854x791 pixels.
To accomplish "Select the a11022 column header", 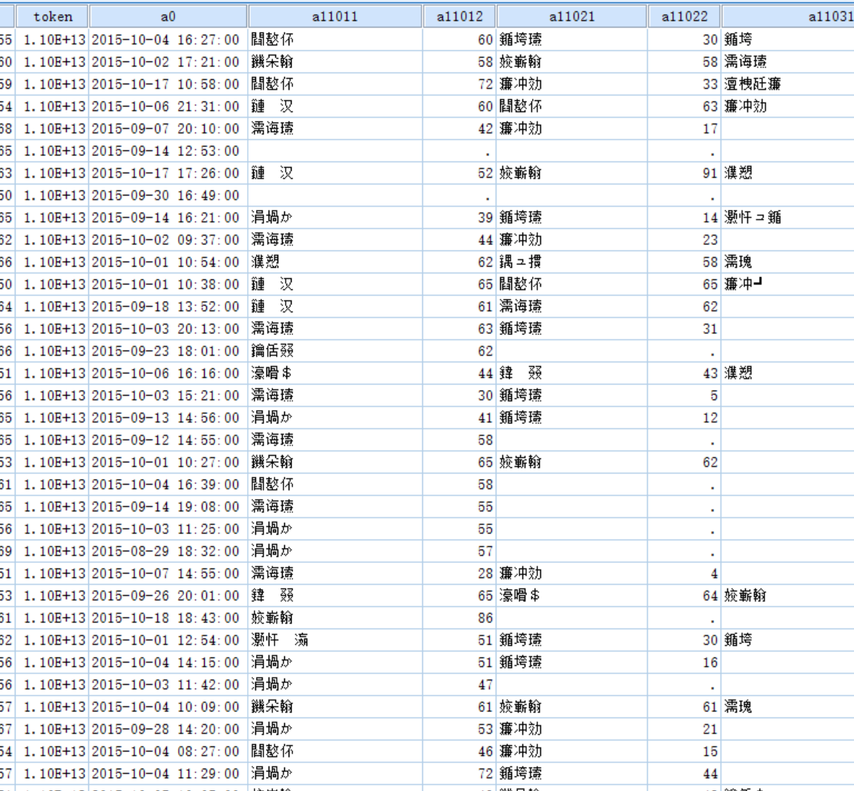I will pyautogui.click(x=684, y=16).
